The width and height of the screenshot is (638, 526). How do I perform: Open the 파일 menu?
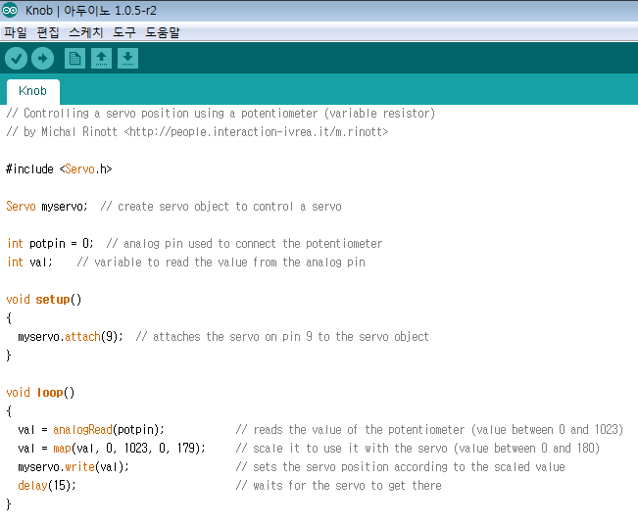point(16,32)
